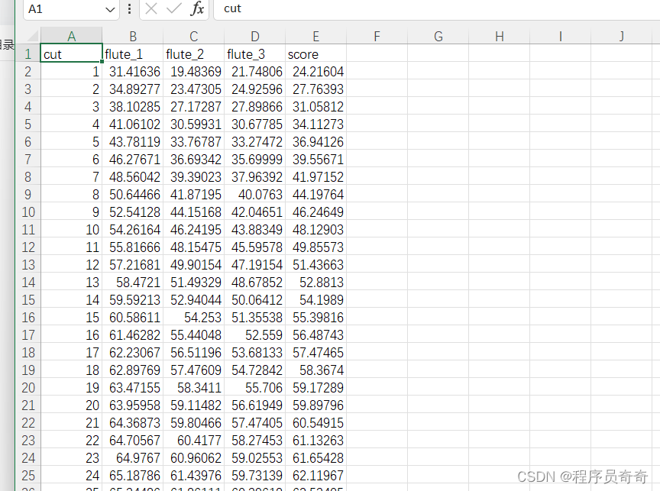Select cell with value 58.3411
Viewport: 660px width, 491px height.
193,387
